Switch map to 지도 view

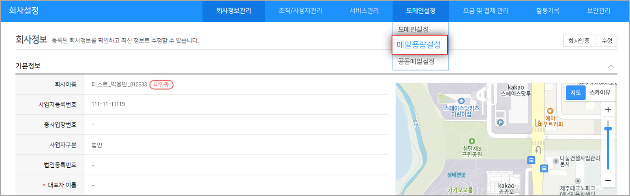coord(576,93)
